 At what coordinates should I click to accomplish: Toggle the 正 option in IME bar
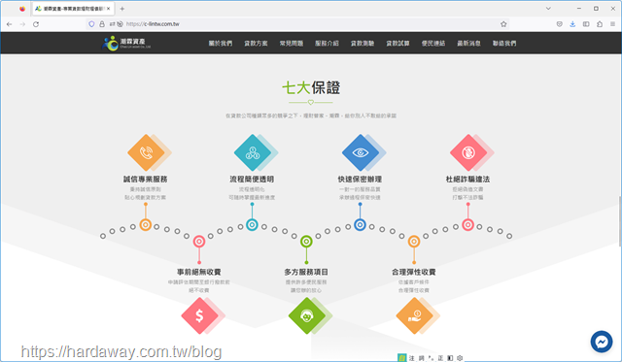click(x=440, y=358)
